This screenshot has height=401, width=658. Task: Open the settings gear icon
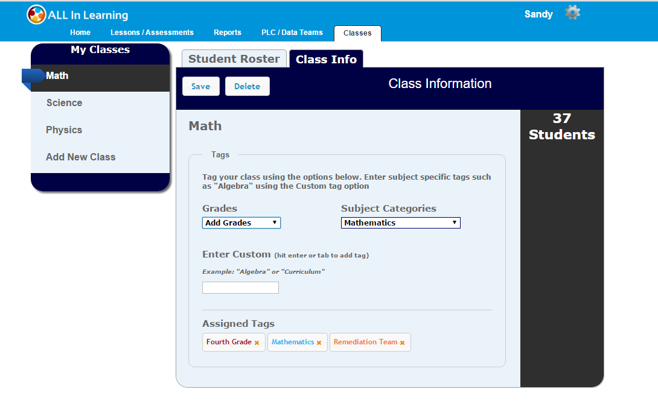click(572, 13)
